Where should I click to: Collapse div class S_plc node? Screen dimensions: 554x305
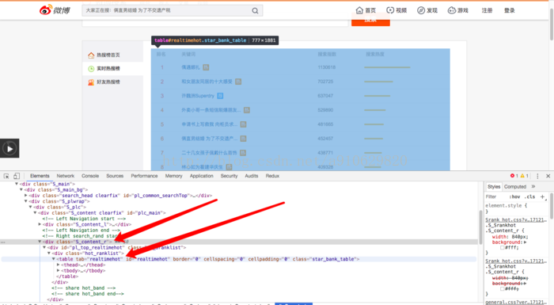30,207
